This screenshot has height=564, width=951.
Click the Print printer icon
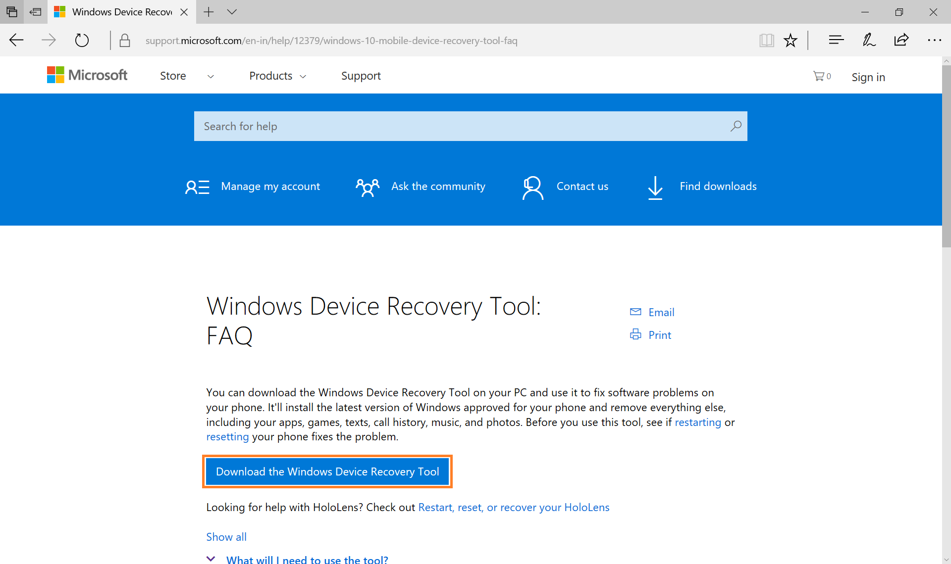635,334
